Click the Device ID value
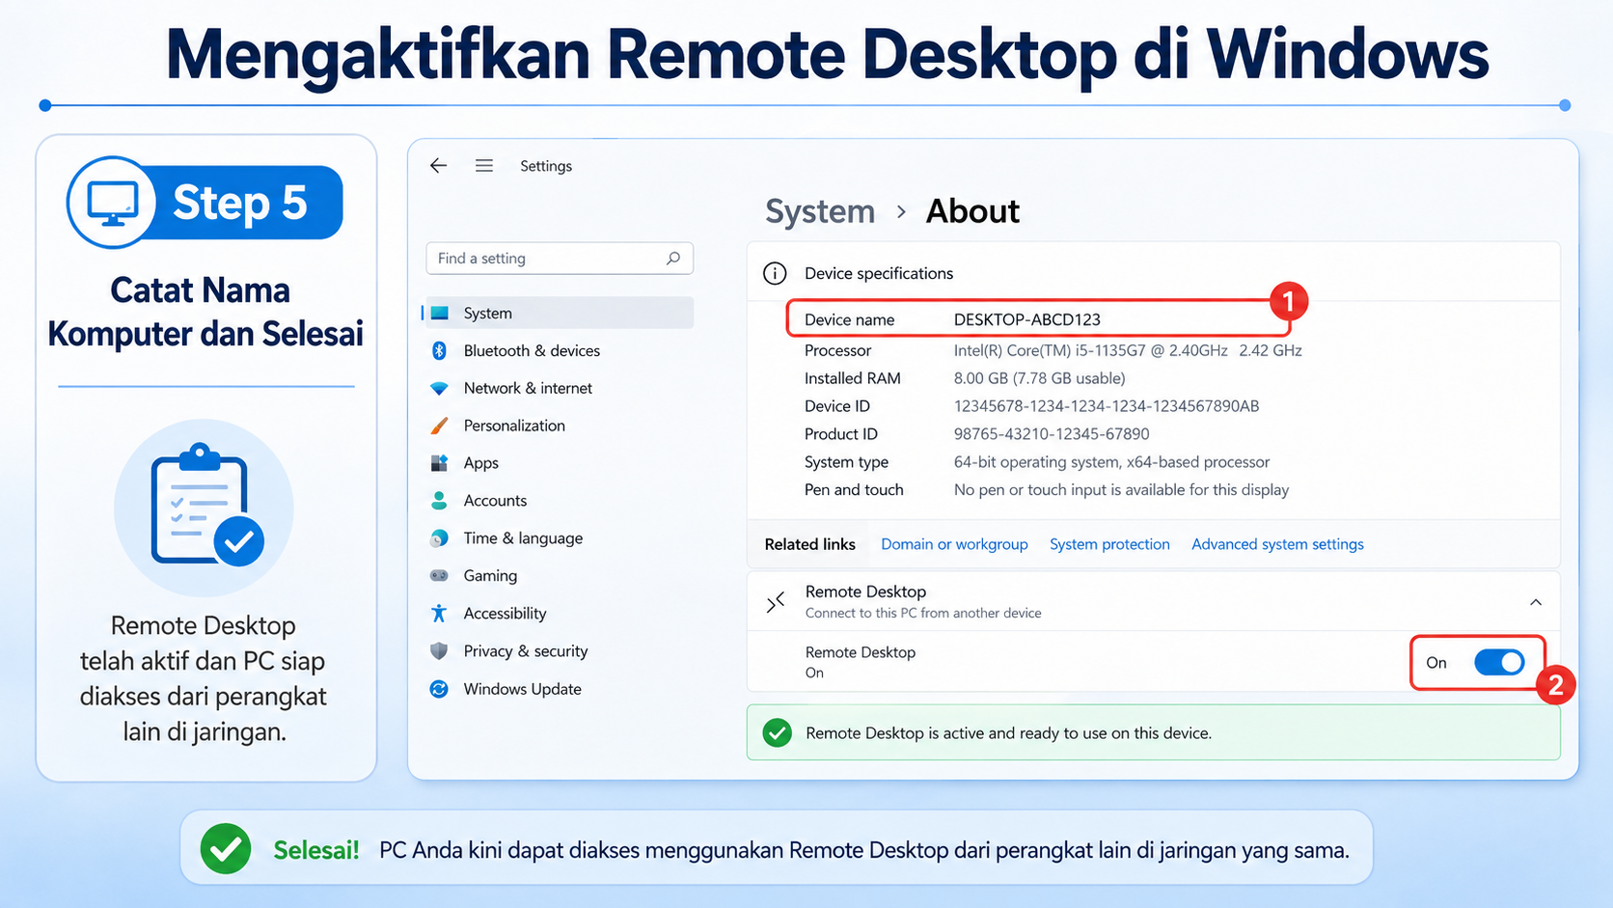This screenshot has height=908, width=1613. click(1107, 406)
